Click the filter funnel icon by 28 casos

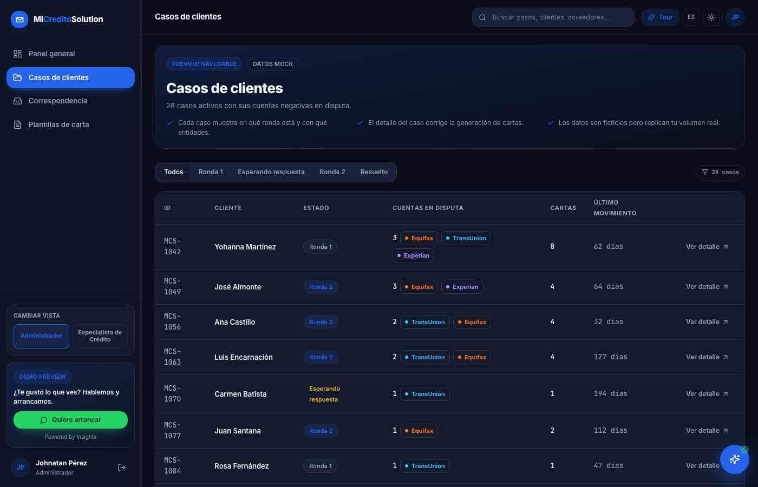(705, 172)
